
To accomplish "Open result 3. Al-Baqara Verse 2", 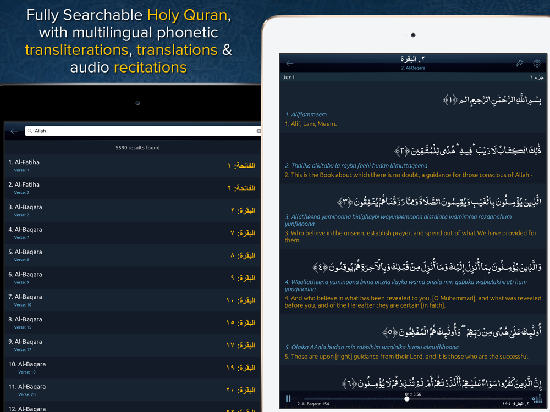I will (132, 210).
